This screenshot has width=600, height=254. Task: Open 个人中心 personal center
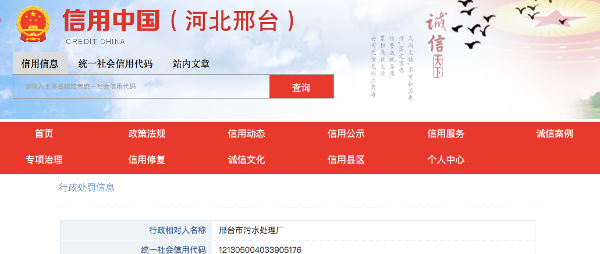pos(446,160)
